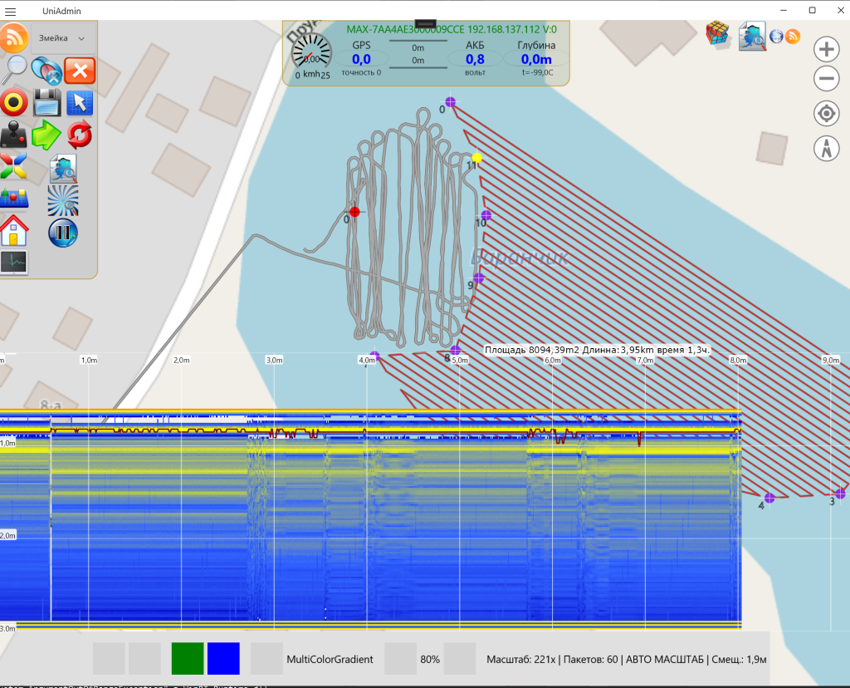Click the magnifying glass search icon
This screenshot has height=688, width=850.
[15, 69]
